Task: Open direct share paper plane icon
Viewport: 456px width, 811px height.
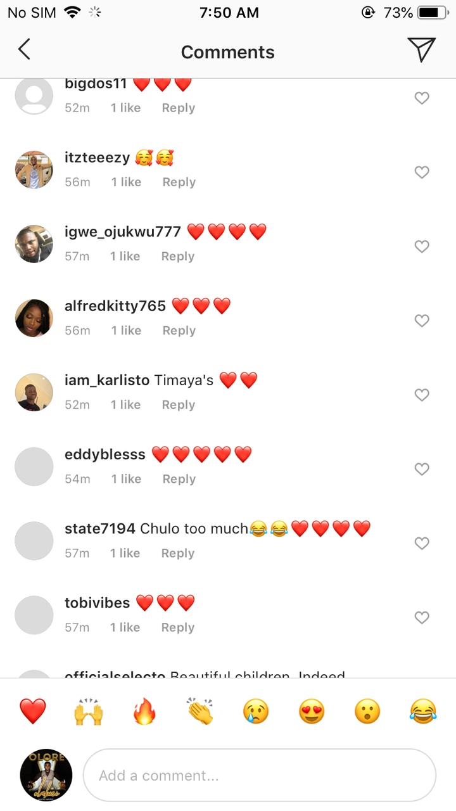Action: (421, 49)
